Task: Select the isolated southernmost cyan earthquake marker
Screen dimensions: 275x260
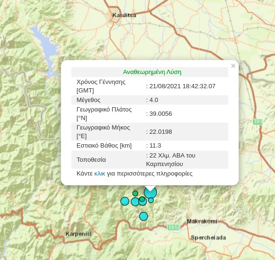Action: 144,216
